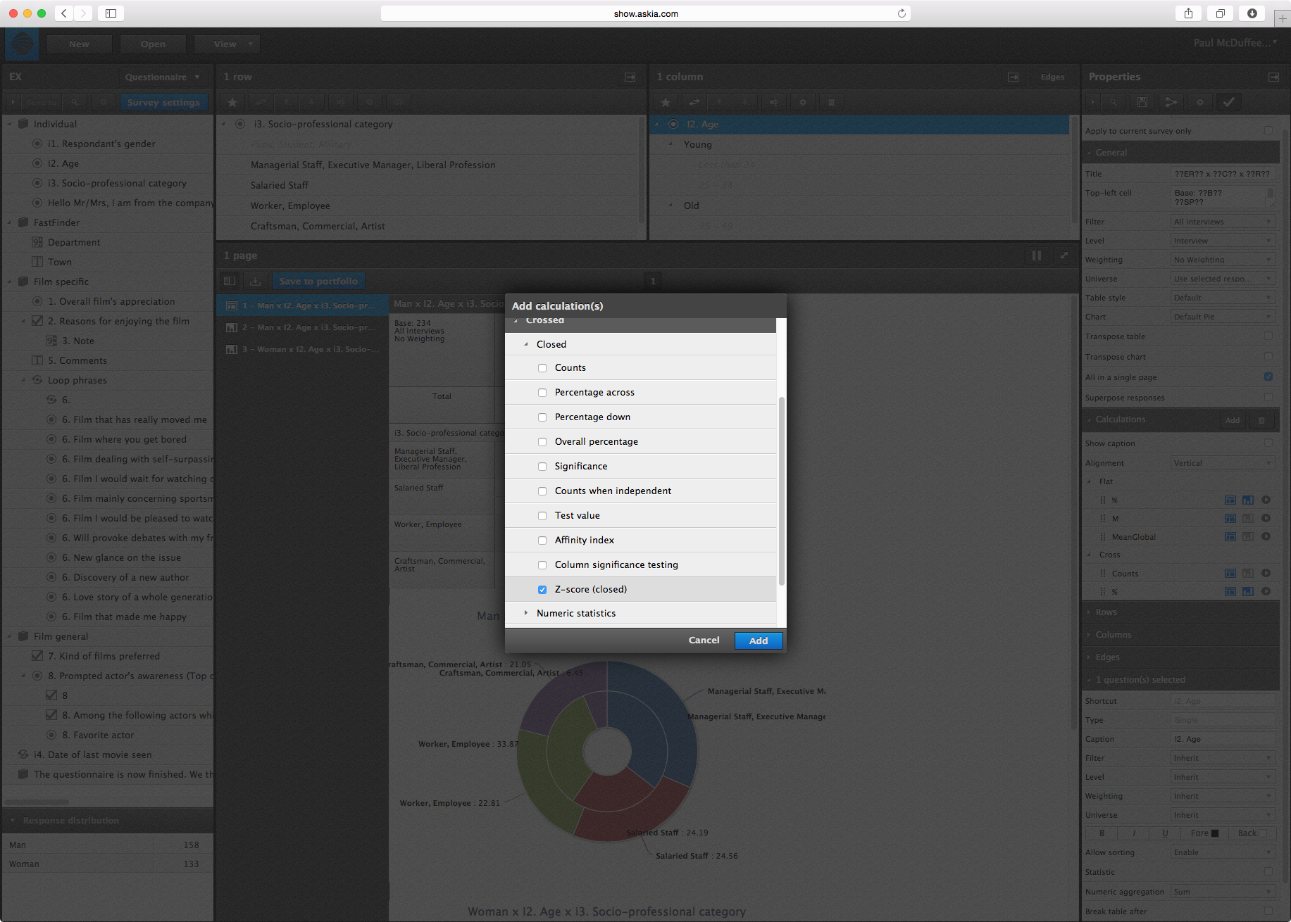Uncheck the Z-score (closed) option
The width and height of the screenshot is (1291, 922).
click(x=542, y=590)
